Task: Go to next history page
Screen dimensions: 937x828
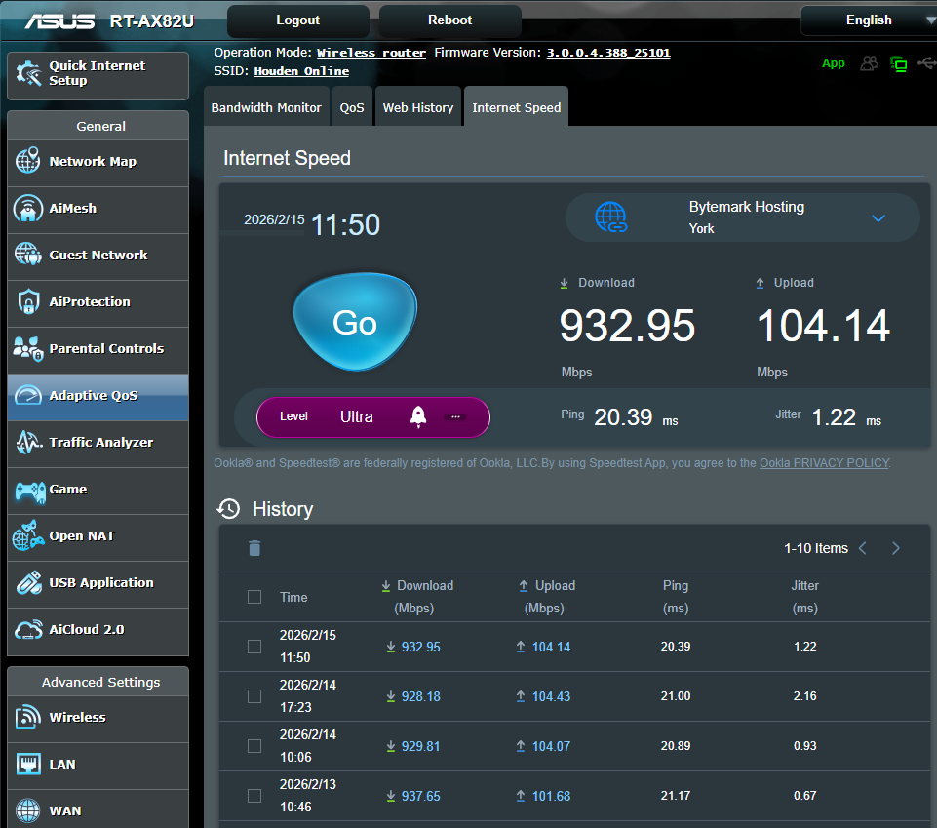Action: pyautogui.click(x=896, y=548)
